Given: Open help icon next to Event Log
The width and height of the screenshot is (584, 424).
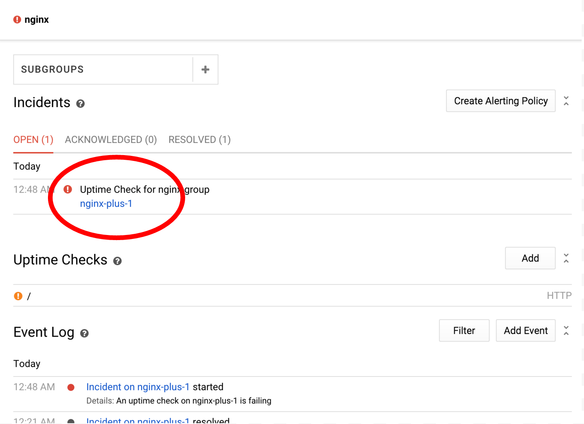Looking at the screenshot, I should (84, 334).
